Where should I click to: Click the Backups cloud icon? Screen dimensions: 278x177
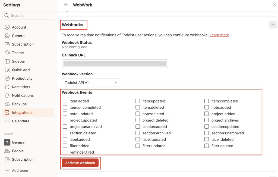tap(7, 104)
